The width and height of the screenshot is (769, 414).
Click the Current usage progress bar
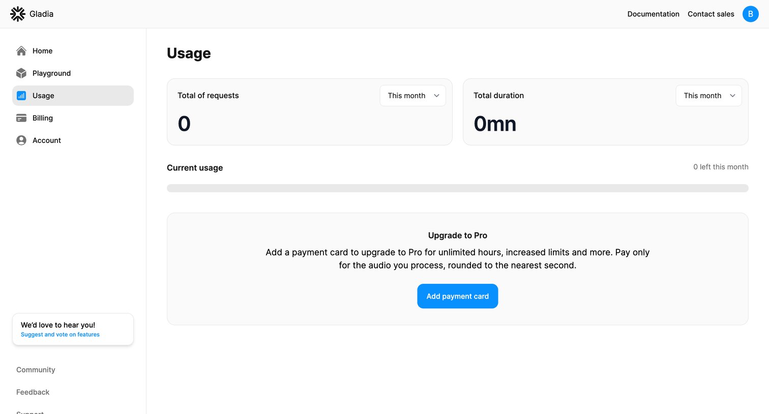click(458, 188)
